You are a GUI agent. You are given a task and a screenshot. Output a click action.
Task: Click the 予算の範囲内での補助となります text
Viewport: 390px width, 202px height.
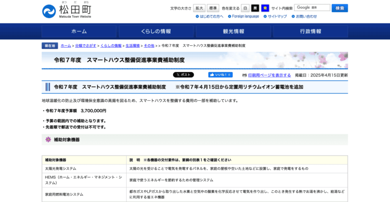click(x=76, y=121)
